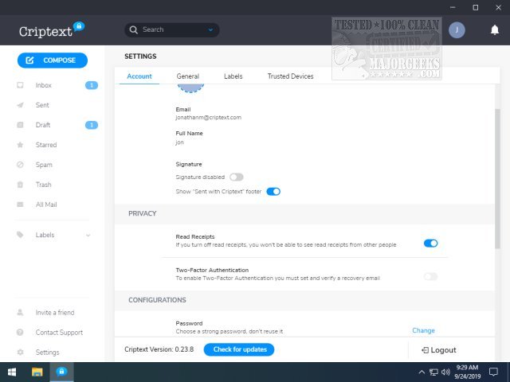Image resolution: width=510 pixels, height=382 pixels.
Task: Click into the Search field
Action: [172, 30]
